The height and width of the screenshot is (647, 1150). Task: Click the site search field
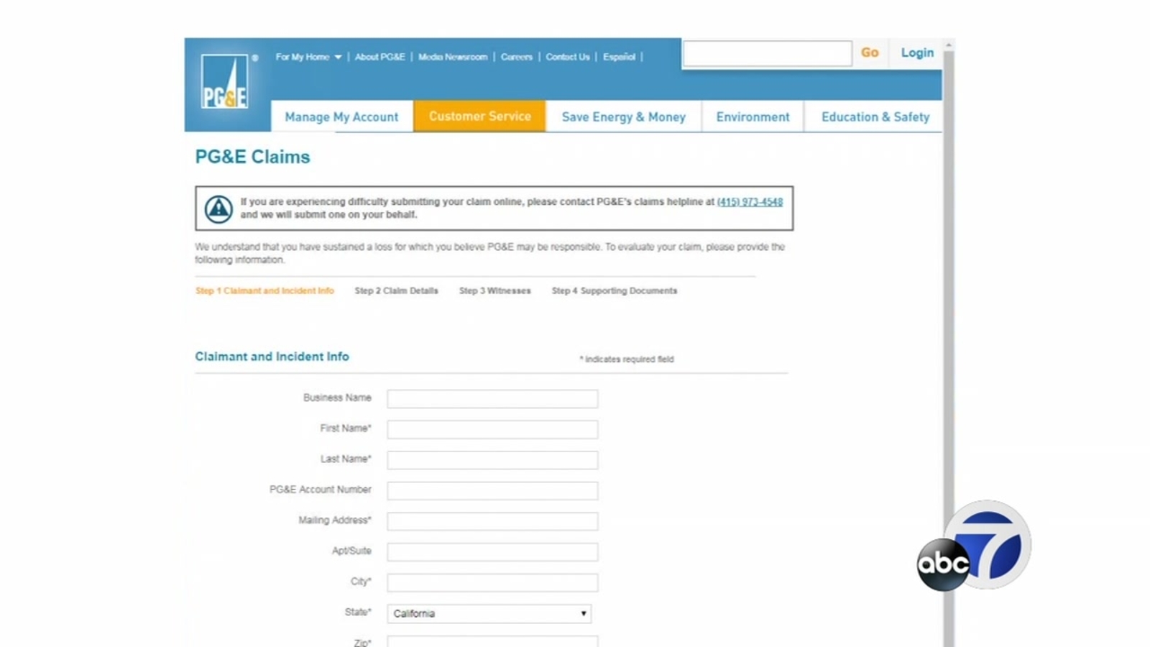[767, 53]
